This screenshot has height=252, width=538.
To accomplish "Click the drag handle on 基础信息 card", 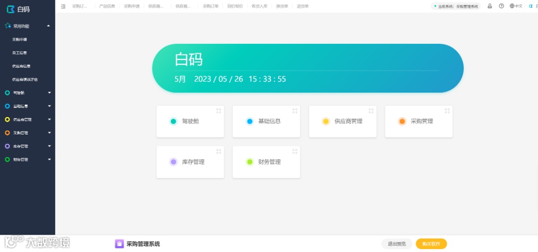I will pos(295,111).
